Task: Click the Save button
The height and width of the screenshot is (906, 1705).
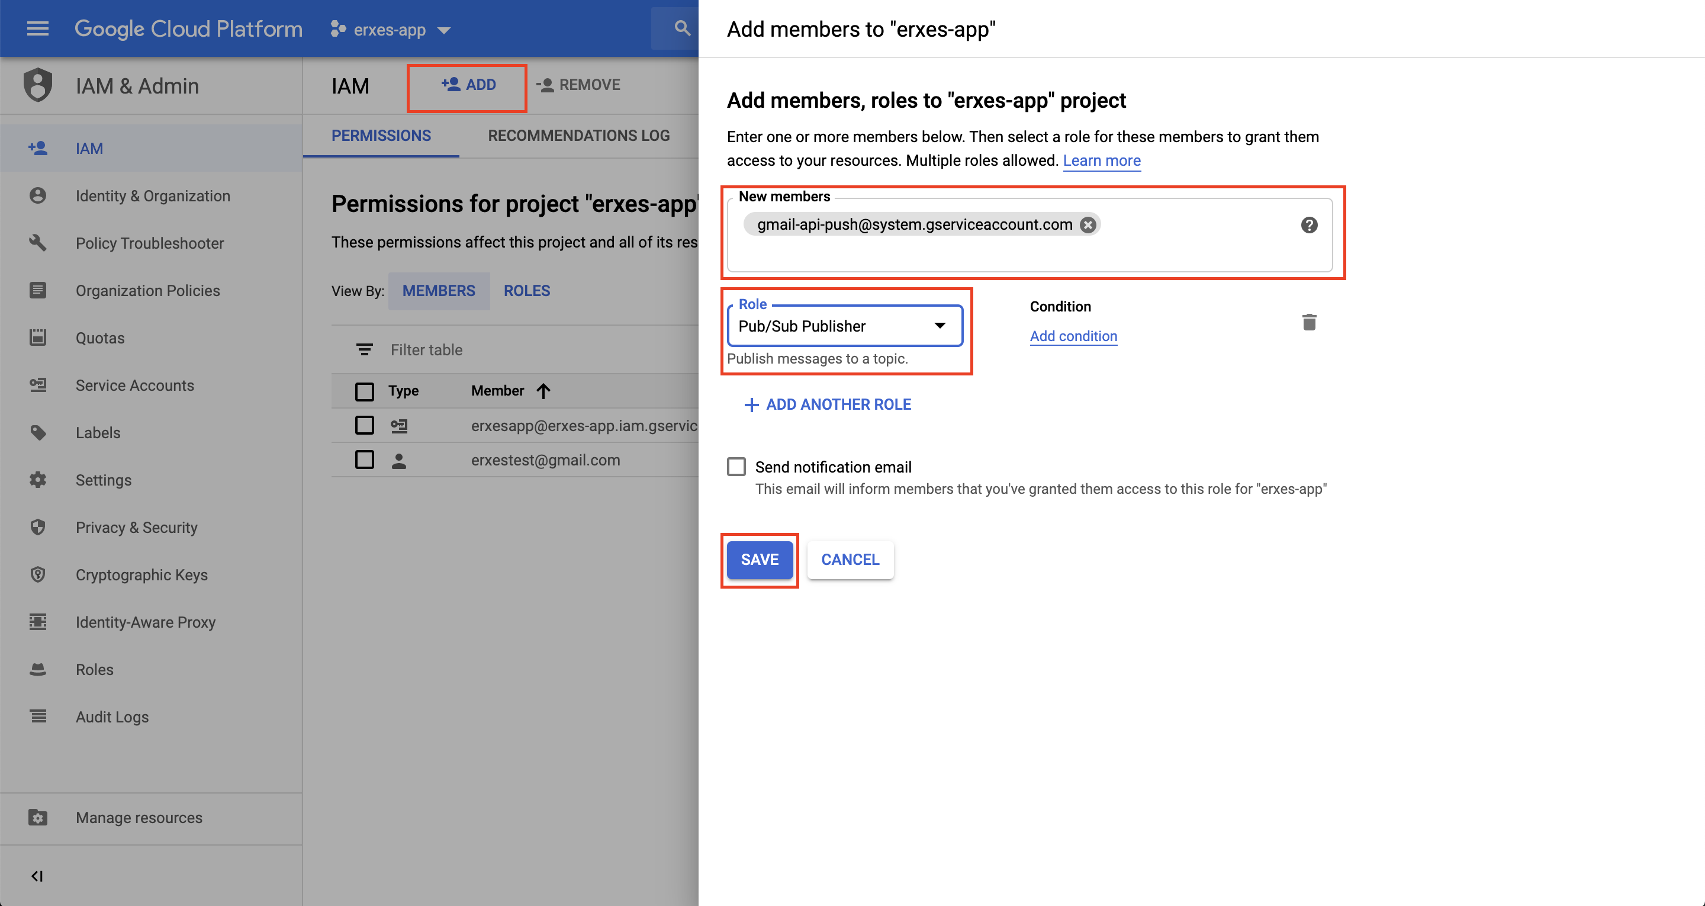Action: point(759,560)
